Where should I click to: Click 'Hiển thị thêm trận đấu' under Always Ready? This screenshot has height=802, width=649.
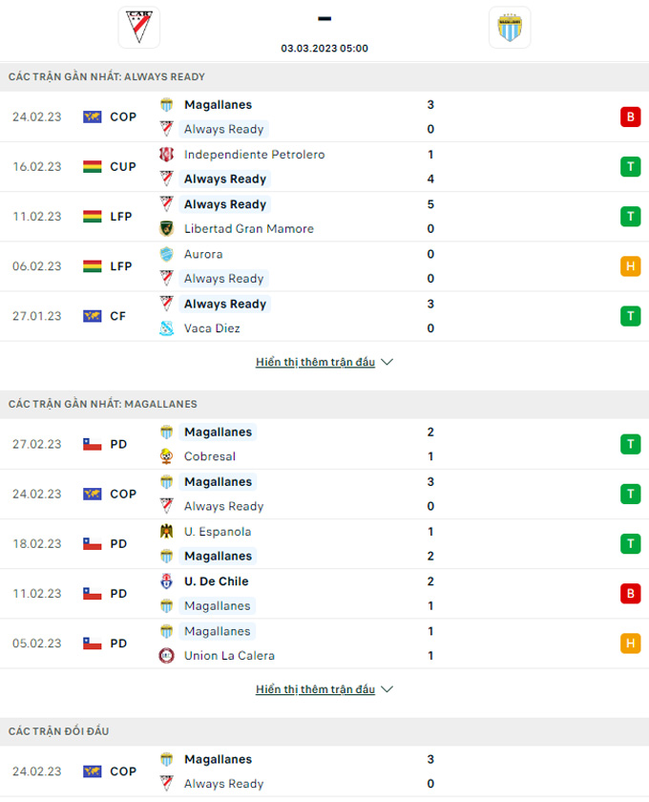pos(315,362)
